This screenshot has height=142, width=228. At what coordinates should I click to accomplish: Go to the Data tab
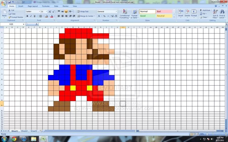click(x=56, y=6)
